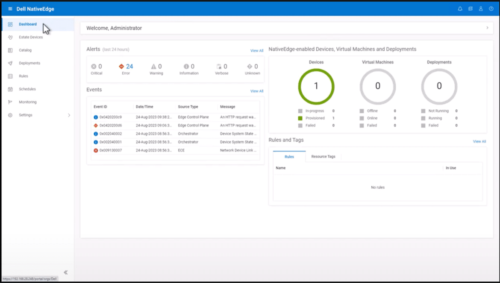Click the Information alerts icon
Screen dimensions: 500x283
186,67
